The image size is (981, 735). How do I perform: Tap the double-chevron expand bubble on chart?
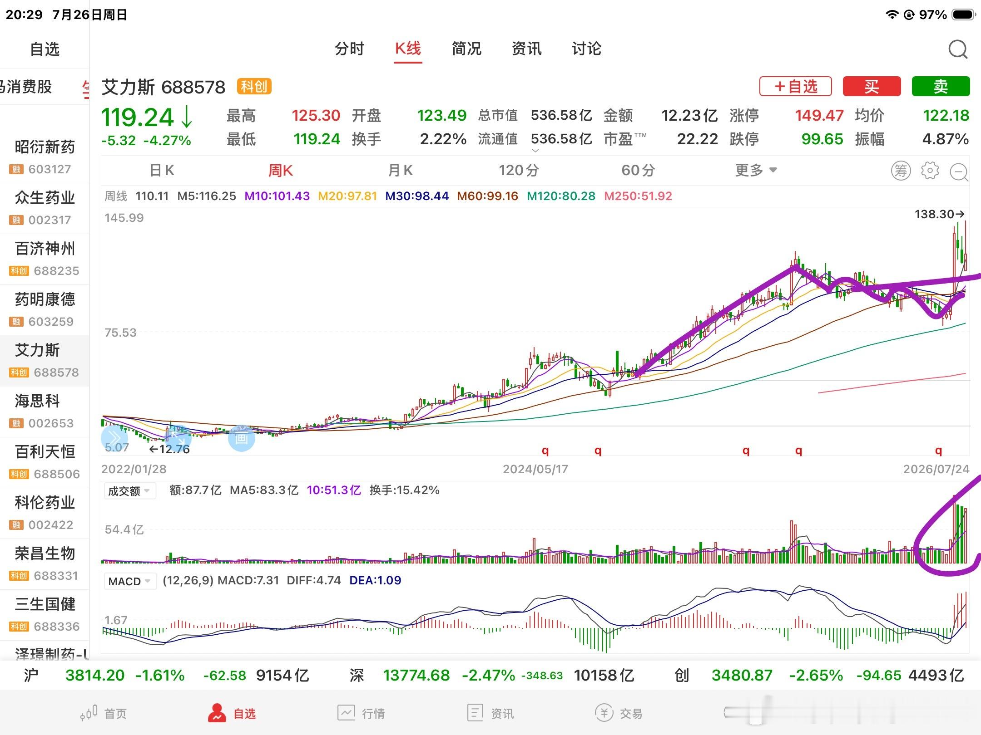click(114, 438)
